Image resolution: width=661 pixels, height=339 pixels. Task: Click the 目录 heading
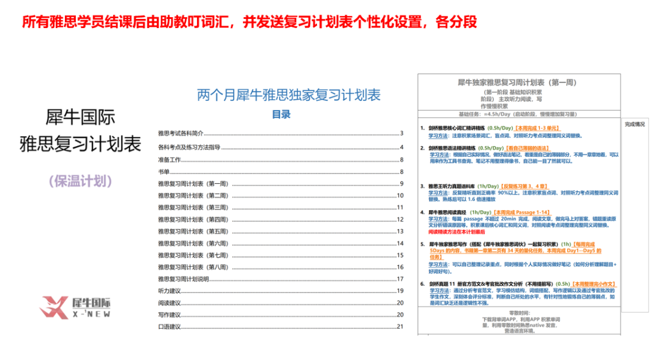[x=281, y=114]
